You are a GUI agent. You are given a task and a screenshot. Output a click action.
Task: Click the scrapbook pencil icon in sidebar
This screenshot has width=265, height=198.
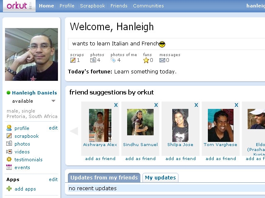click(x=9, y=136)
